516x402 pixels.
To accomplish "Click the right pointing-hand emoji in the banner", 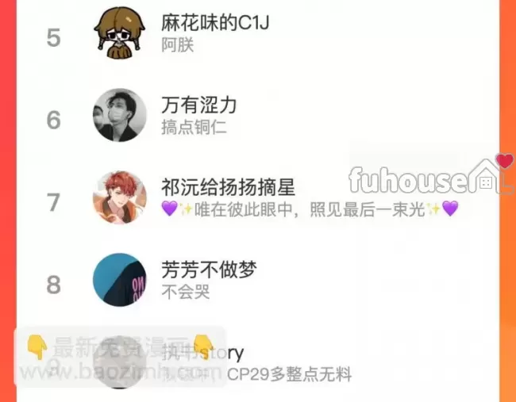I will (x=204, y=347).
